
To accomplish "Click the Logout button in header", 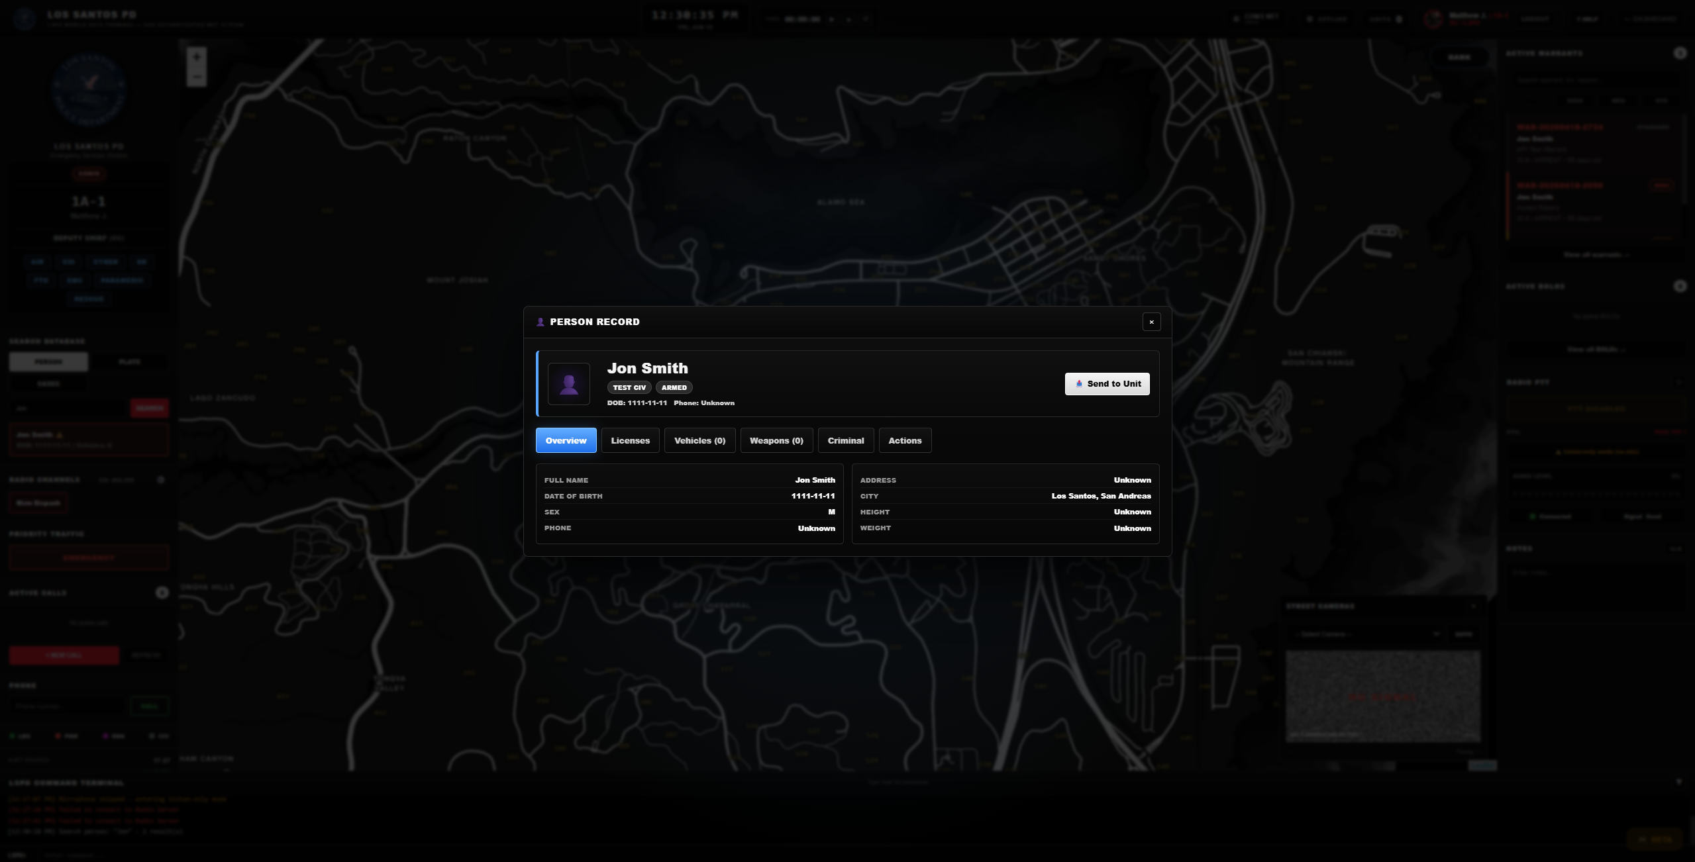I will click(1535, 19).
